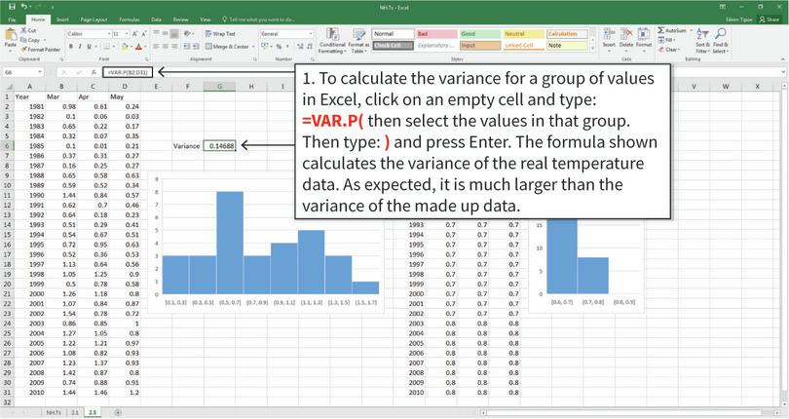Switch to the Formulas tab
Image resolution: width=789 pixels, height=419 pixels.
click(130, 19)
